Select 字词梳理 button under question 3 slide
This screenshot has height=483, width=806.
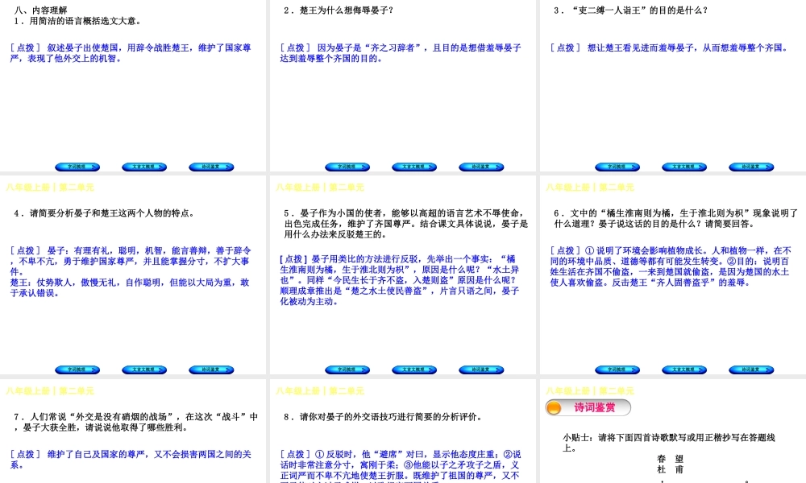pyautogui.click(x=617, y=167)
